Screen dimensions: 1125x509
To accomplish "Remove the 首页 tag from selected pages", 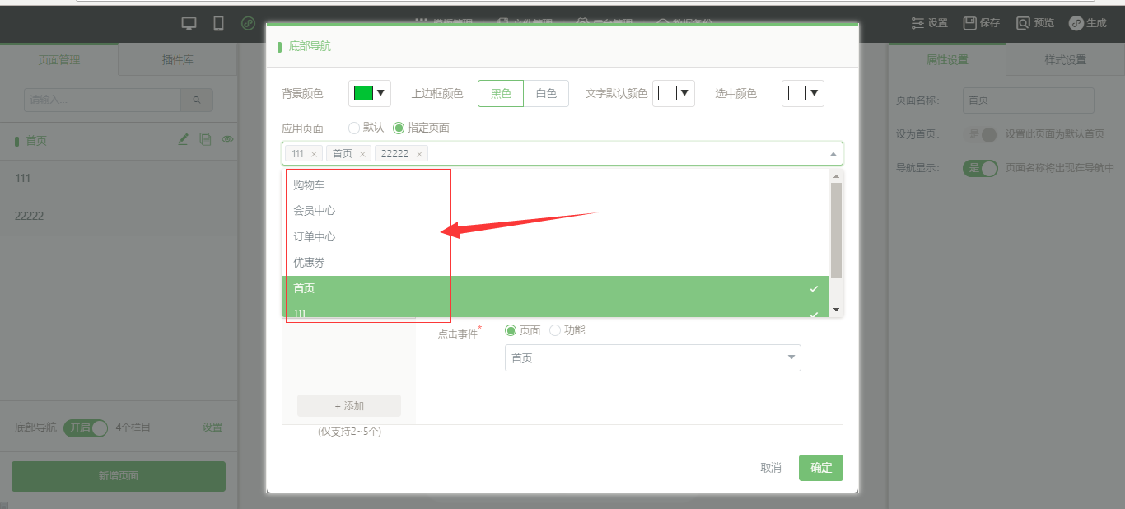I will pyautogui.click(x=362, y=154).
